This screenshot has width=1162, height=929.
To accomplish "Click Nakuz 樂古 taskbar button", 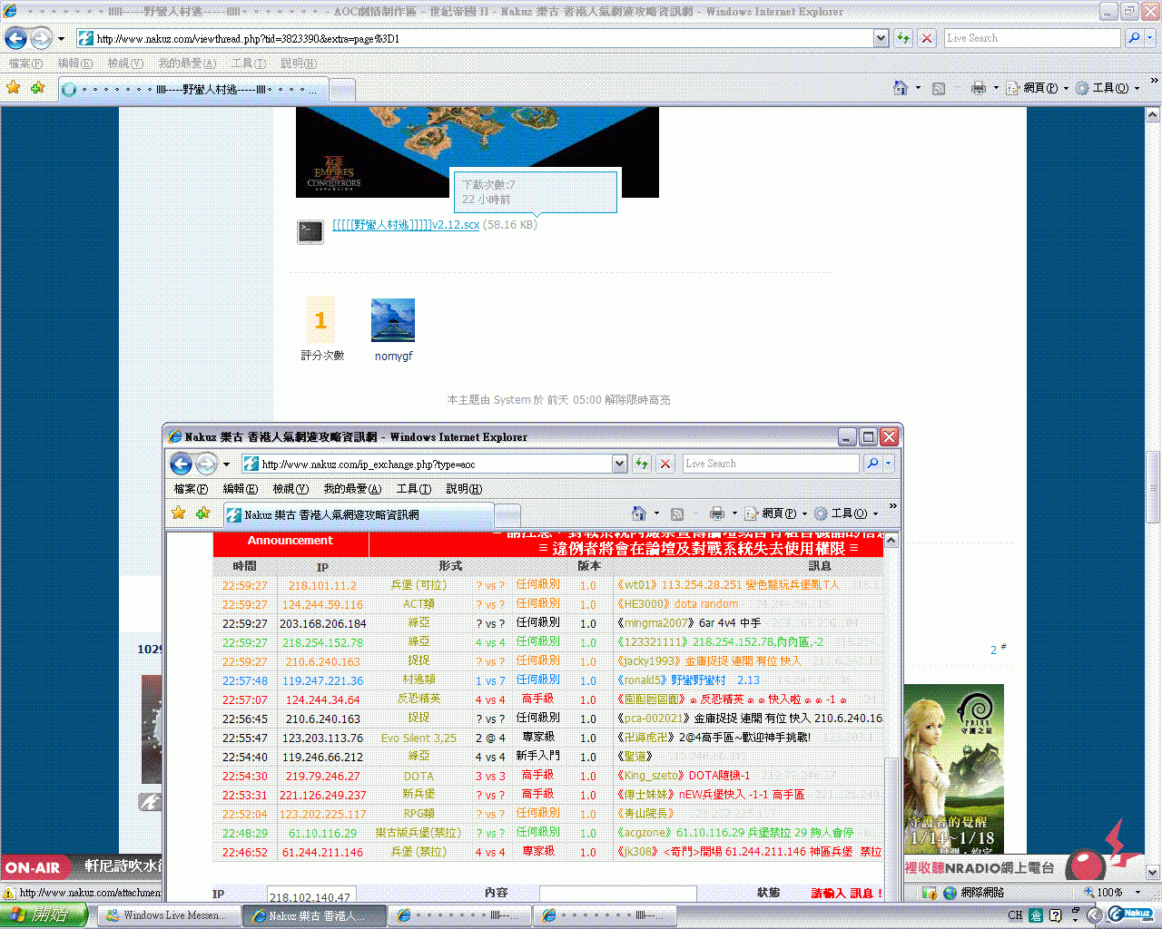I will (x=314, y=915).
